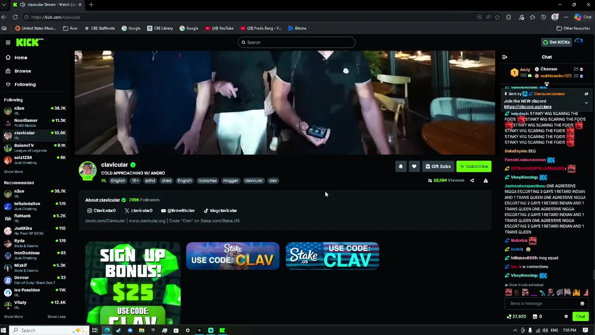595x335 pixels.
Task: Open the kingclavicular TikTok link
Action: pyautogui.click(x=220, y=211)
